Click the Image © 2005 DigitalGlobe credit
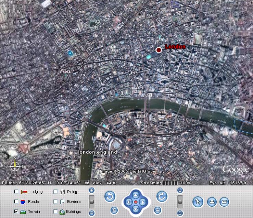253x218 pixels. (x=127, y=171)
